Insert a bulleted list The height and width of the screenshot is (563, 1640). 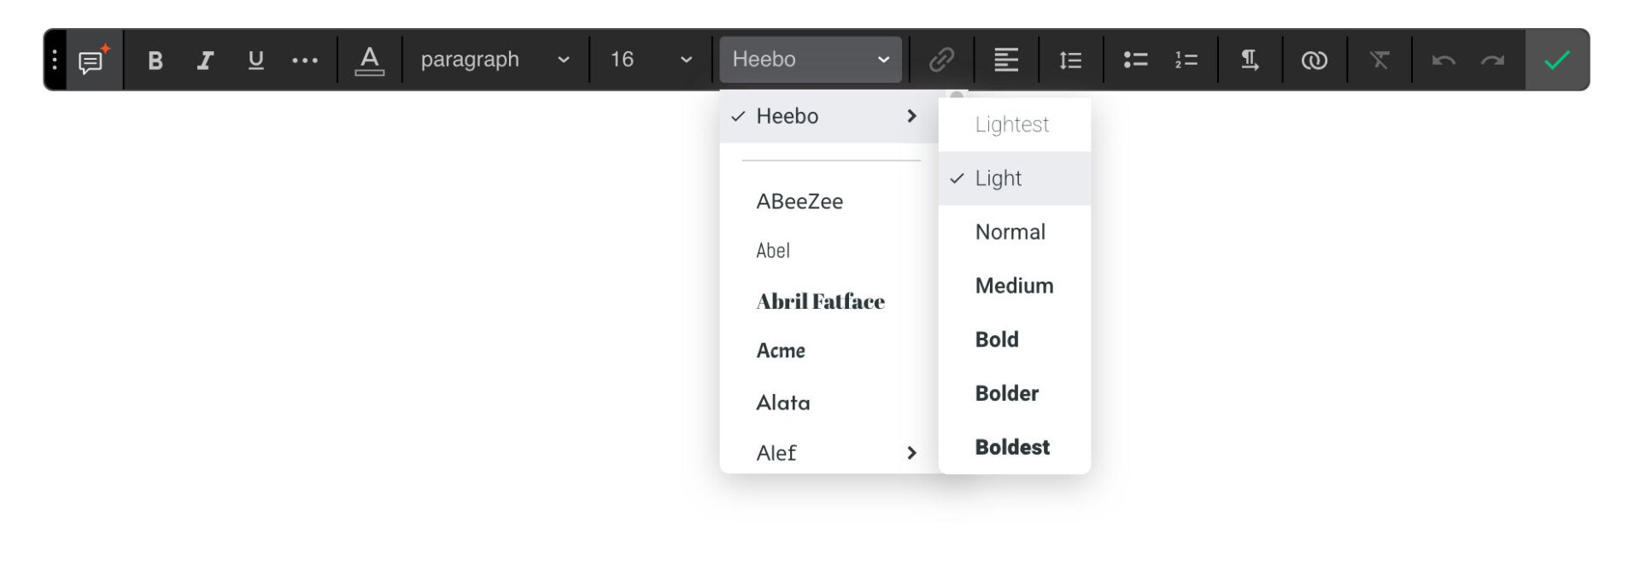pos(1135,60)
